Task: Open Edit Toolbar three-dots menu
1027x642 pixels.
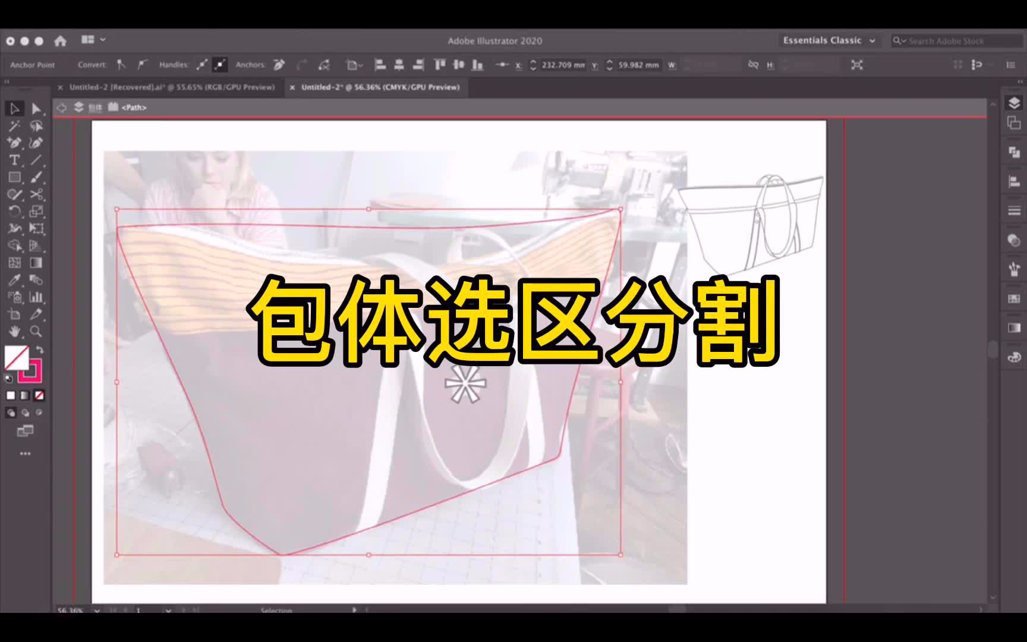Action: 25,454
